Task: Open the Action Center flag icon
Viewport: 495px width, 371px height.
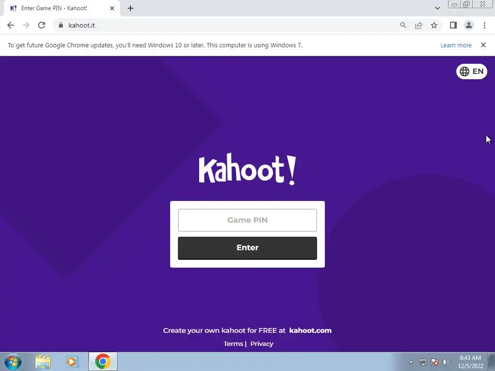Action: pyautogui.click(x=435, y=362)
